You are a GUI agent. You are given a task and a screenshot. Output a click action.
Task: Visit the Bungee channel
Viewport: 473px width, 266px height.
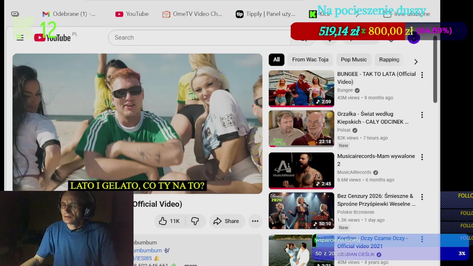click(345, 90)
